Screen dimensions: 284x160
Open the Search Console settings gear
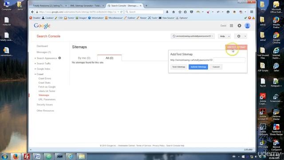click(239, 36)
